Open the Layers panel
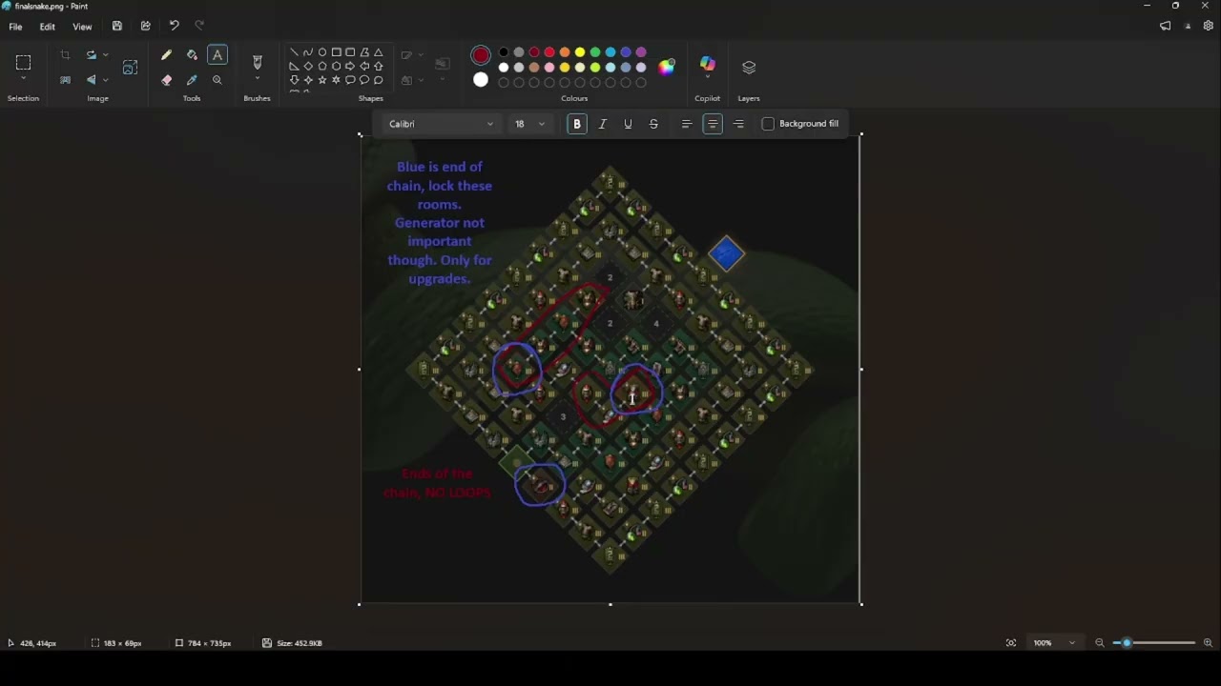 (749, 67)
